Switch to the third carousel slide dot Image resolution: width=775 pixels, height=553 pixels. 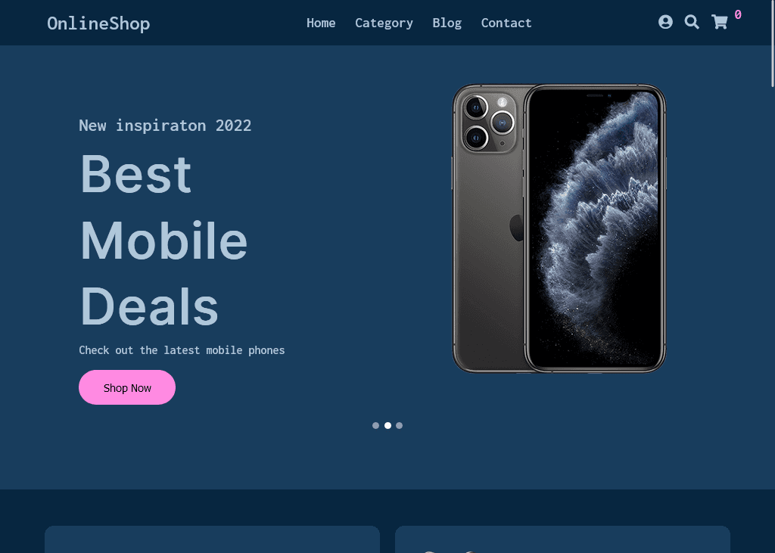click(x=400, y=425)
